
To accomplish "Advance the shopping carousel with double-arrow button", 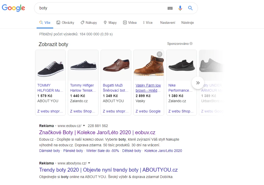I will coord(198,83).
